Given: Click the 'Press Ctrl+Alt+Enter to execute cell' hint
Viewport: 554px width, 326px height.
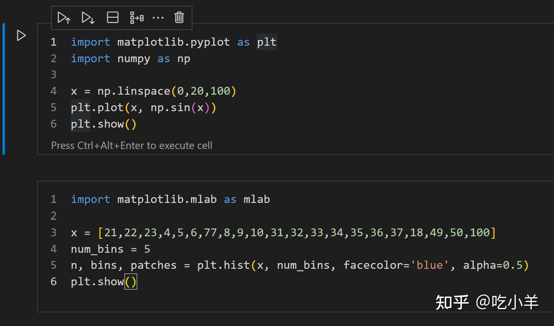Looking at the screenshot, I should (x=131, y=145).
